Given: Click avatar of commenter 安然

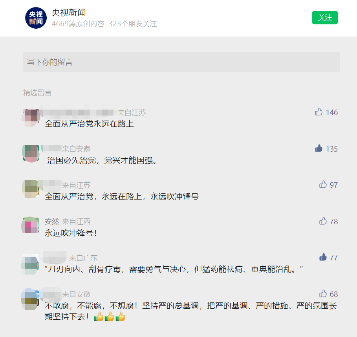Looking at the screenshot, I should pyautogui.click(x=30, y=225).
